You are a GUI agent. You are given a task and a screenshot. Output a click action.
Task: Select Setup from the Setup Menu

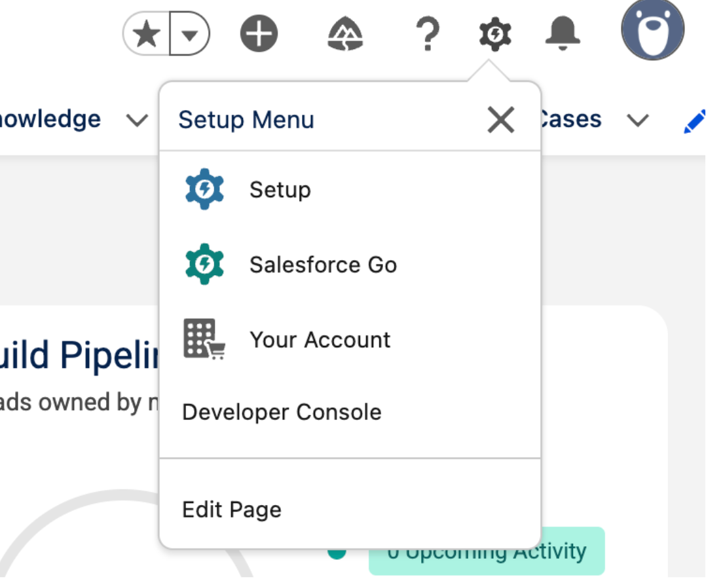tap(280, 190)
